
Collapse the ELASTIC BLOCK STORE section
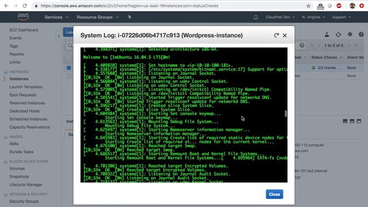point(6,162)
